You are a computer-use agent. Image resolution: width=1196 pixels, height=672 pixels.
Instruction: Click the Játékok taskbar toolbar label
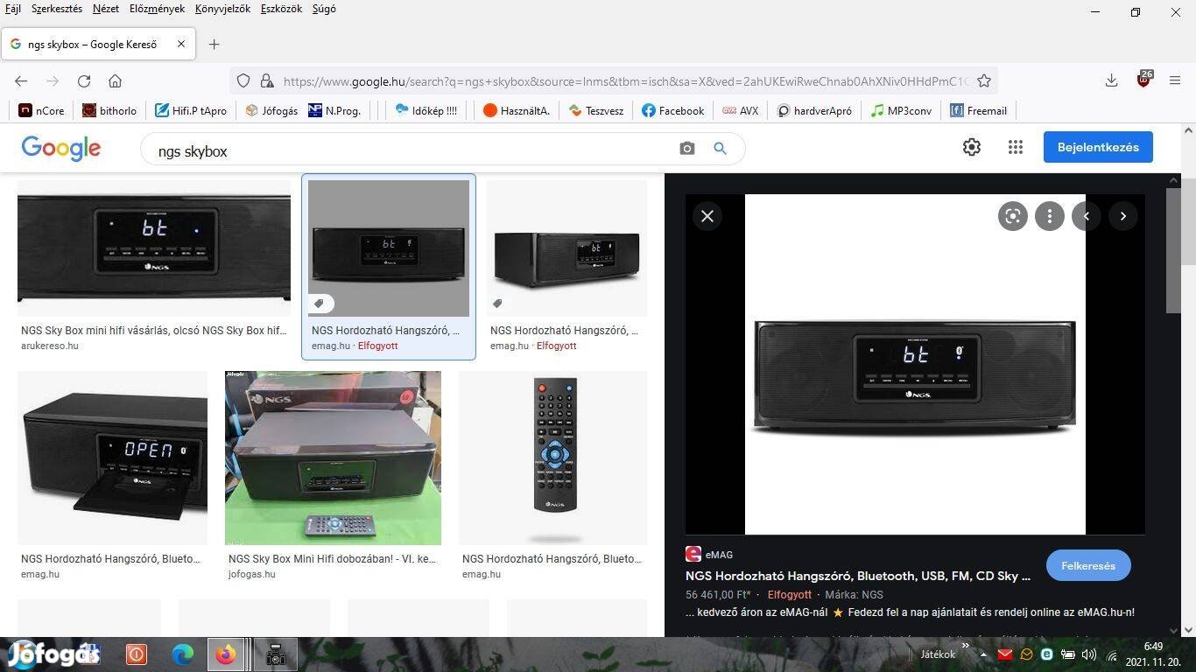click(x=938, y=654)
